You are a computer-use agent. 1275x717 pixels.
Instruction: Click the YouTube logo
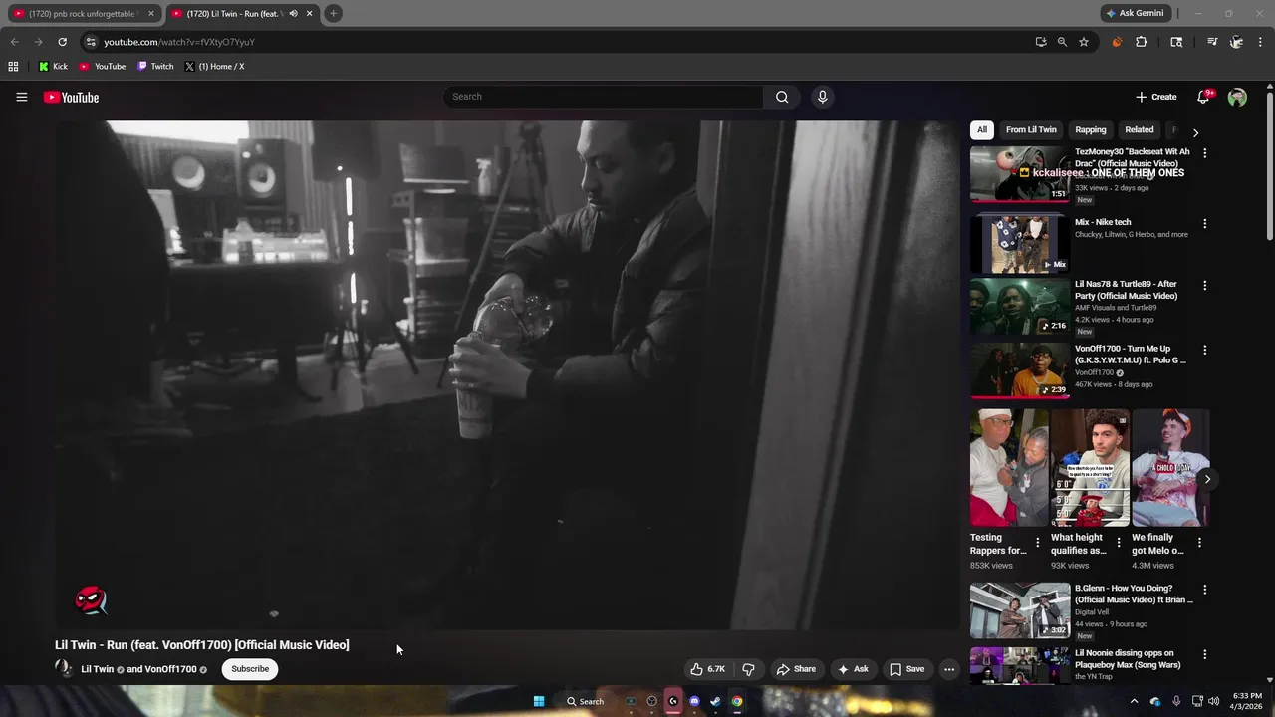click(71, 97)
